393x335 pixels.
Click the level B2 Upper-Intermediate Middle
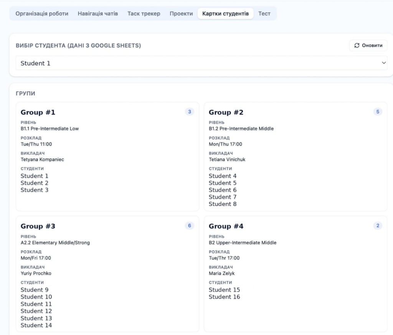click(x=243, y=243)
